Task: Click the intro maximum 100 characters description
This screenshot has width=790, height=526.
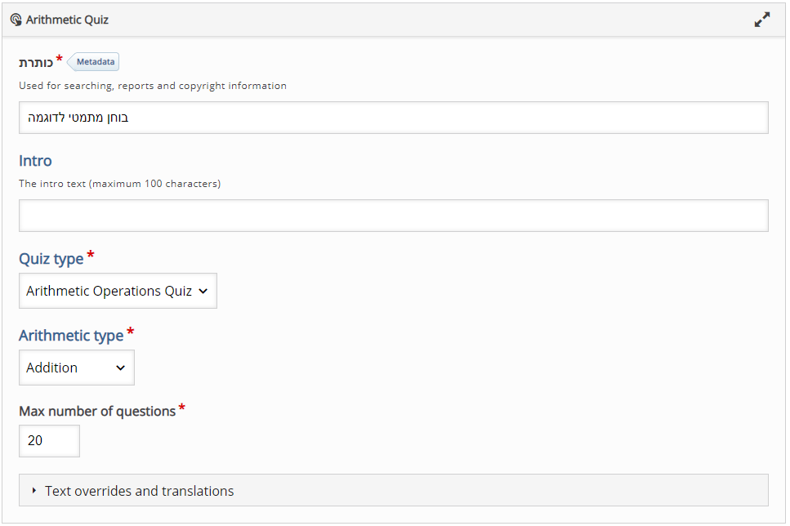Action: click(x=120, y=184)
